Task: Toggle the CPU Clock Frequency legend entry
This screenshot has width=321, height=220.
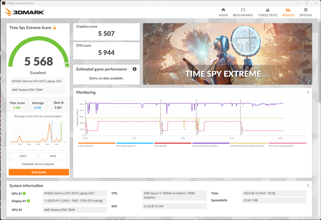Action: coord(211,145)
